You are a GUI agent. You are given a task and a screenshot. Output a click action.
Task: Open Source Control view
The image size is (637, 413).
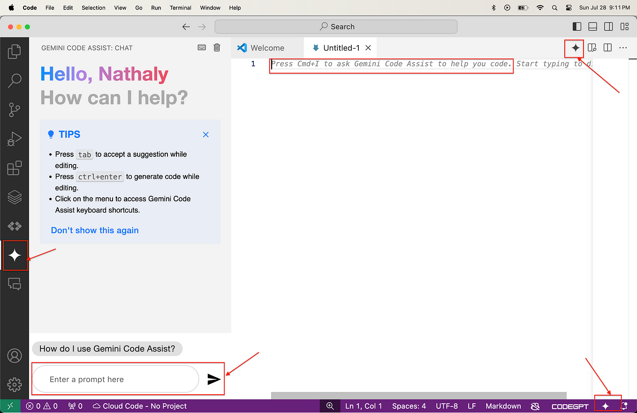(15, 110)
